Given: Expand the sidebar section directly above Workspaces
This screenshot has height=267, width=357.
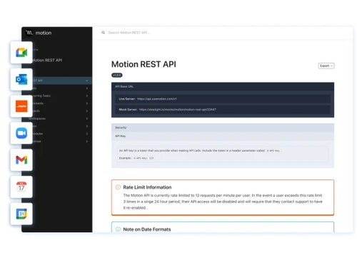Looking at the screenshot, I should click(87, 111).
